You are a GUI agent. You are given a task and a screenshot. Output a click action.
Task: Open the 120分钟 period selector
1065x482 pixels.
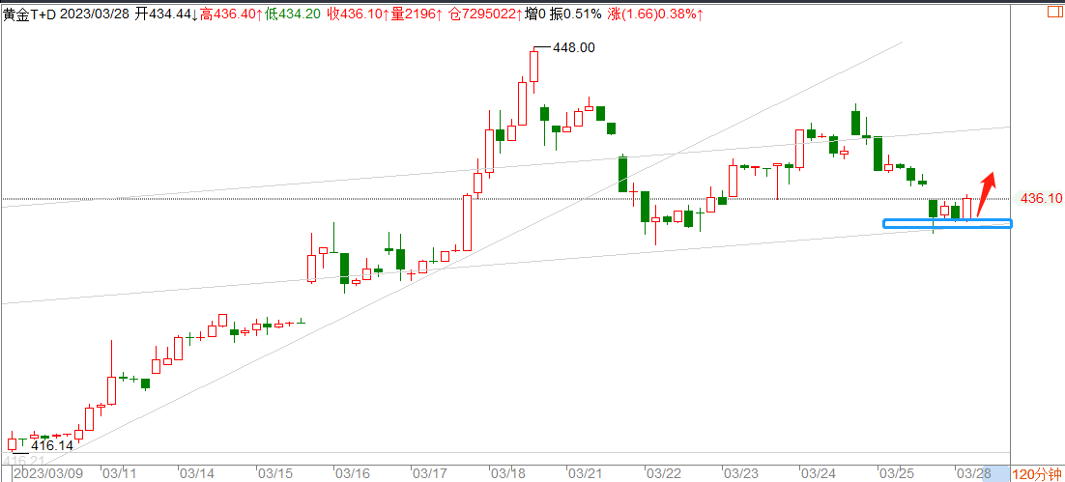[x=1037, y=474]
